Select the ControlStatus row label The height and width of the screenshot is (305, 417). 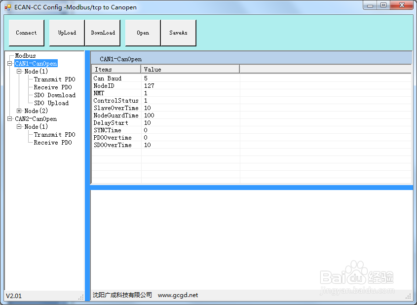(x=116, y=101)
